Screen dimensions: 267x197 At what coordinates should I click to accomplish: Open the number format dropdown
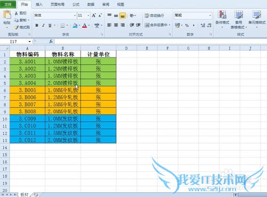point(210,15)
